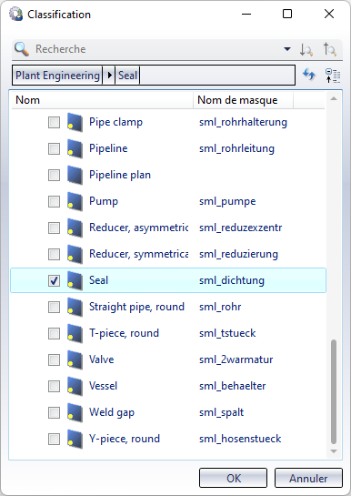Check the Weld gap checkbox
The height and width of the screenshot is (496, 351).
[x=54, y=412]
